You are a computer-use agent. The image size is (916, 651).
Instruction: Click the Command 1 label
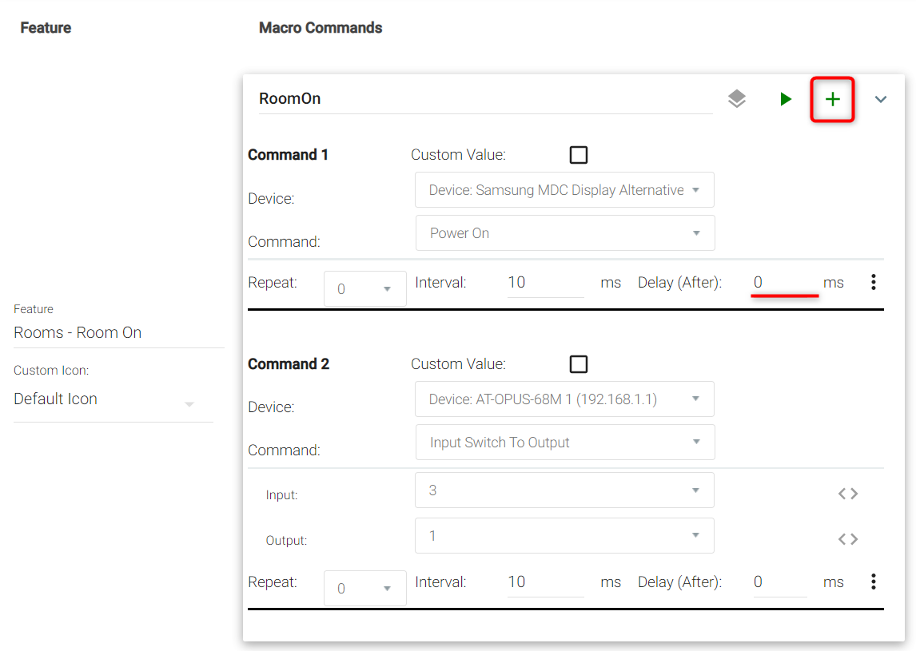pos(288,155)
